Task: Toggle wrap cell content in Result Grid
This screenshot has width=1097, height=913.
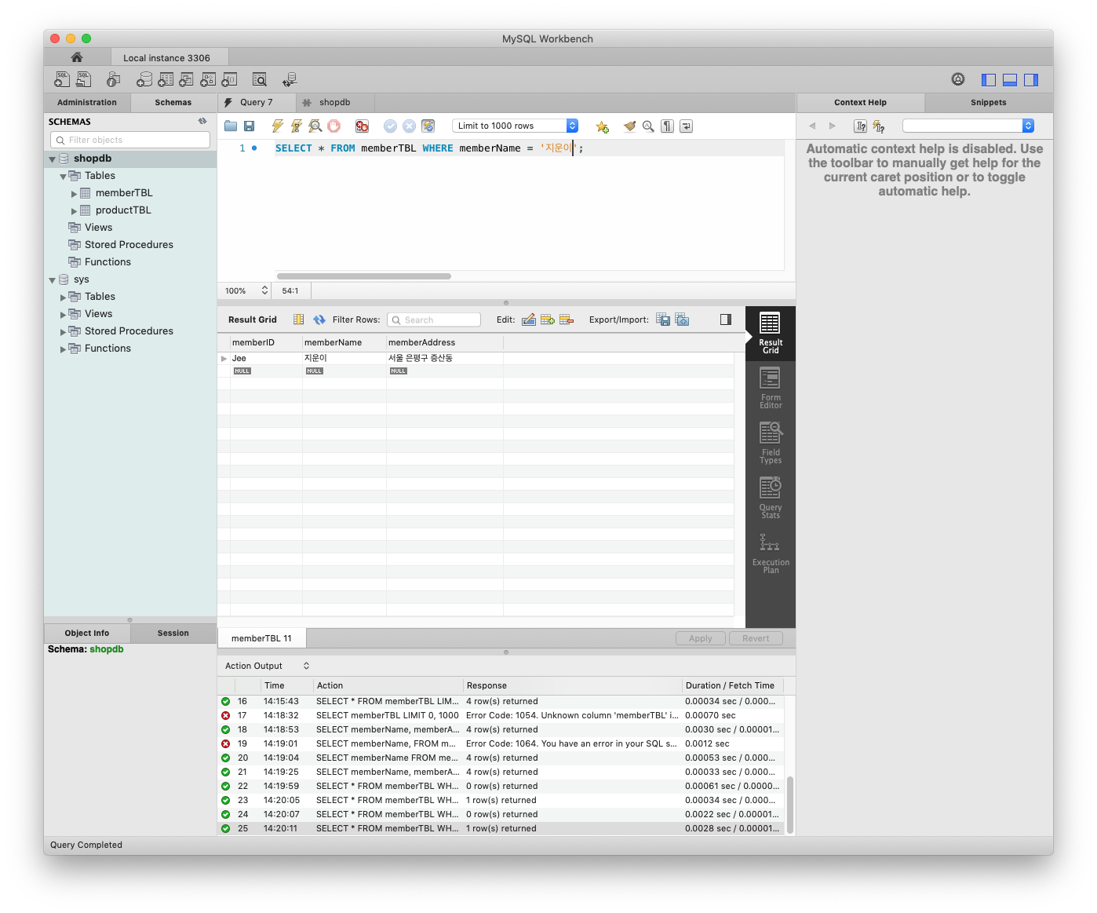Action: (298, 320)
